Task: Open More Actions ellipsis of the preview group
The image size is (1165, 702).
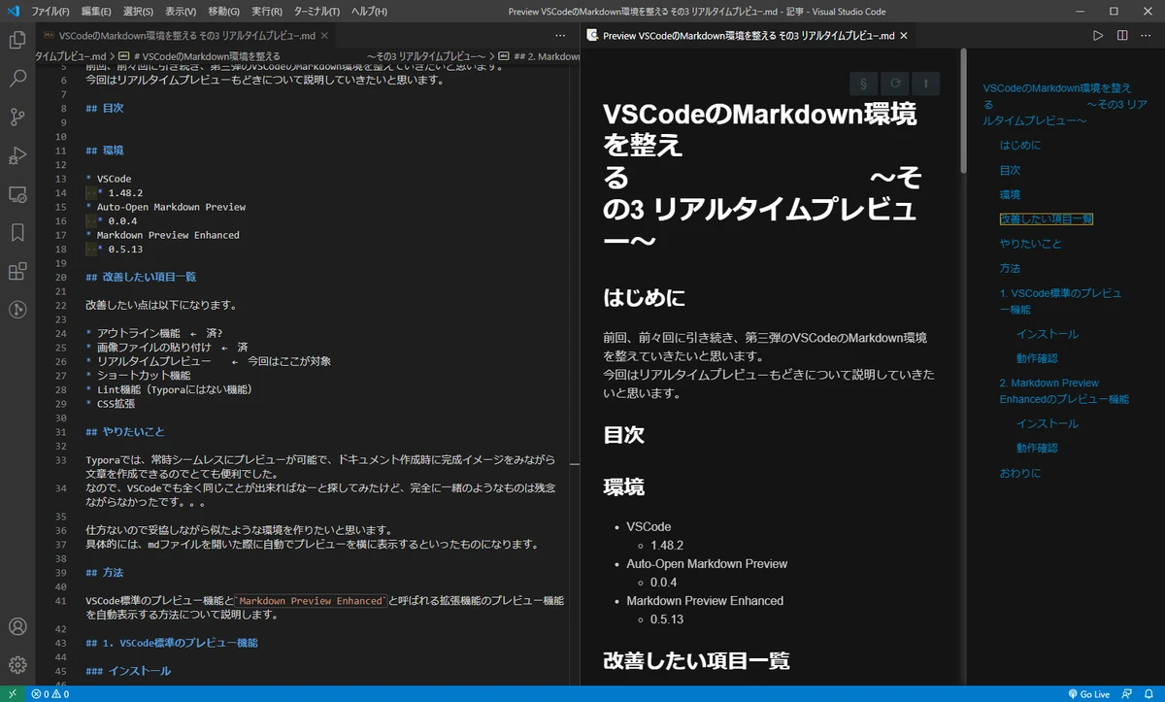Action: [1147, 36]
